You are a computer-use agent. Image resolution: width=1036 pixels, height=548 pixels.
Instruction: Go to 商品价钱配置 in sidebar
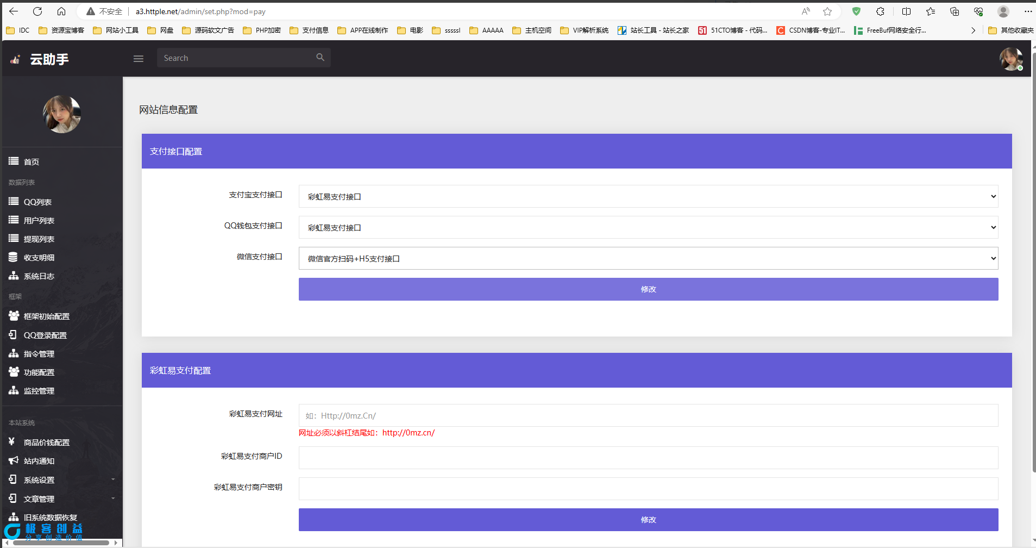46,443
